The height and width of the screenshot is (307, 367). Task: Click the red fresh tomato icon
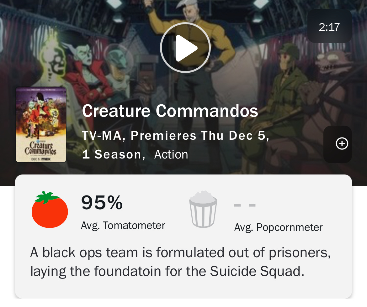[50, 209]
